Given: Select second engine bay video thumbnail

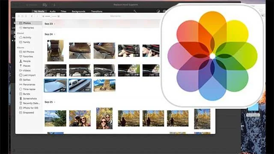Looking at the screenshot, I should [x=80, y=71].
